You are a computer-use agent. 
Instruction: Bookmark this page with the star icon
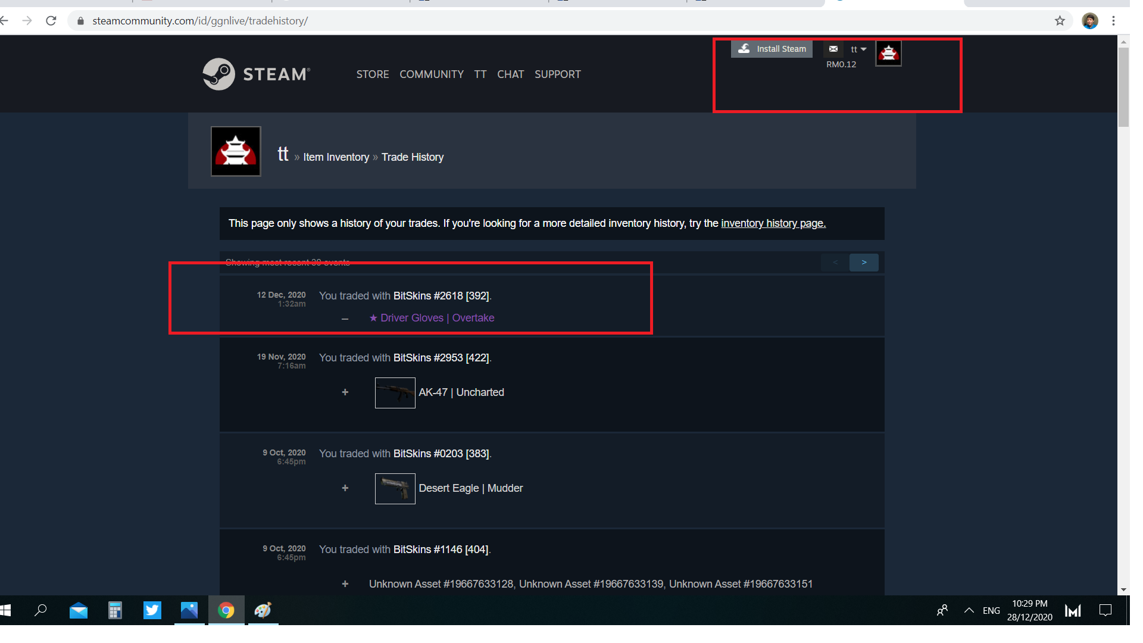tap(1060, 21)
